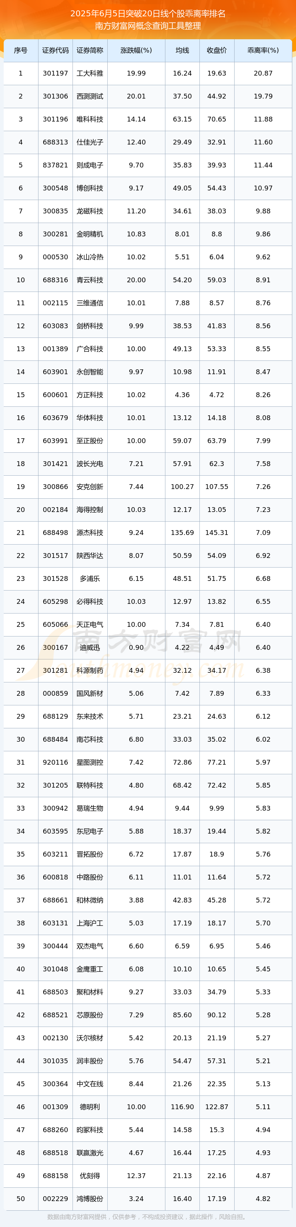Select stock code 837821

55,165
